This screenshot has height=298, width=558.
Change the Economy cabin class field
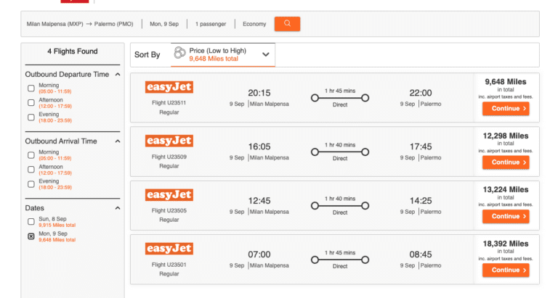(254, 24)
